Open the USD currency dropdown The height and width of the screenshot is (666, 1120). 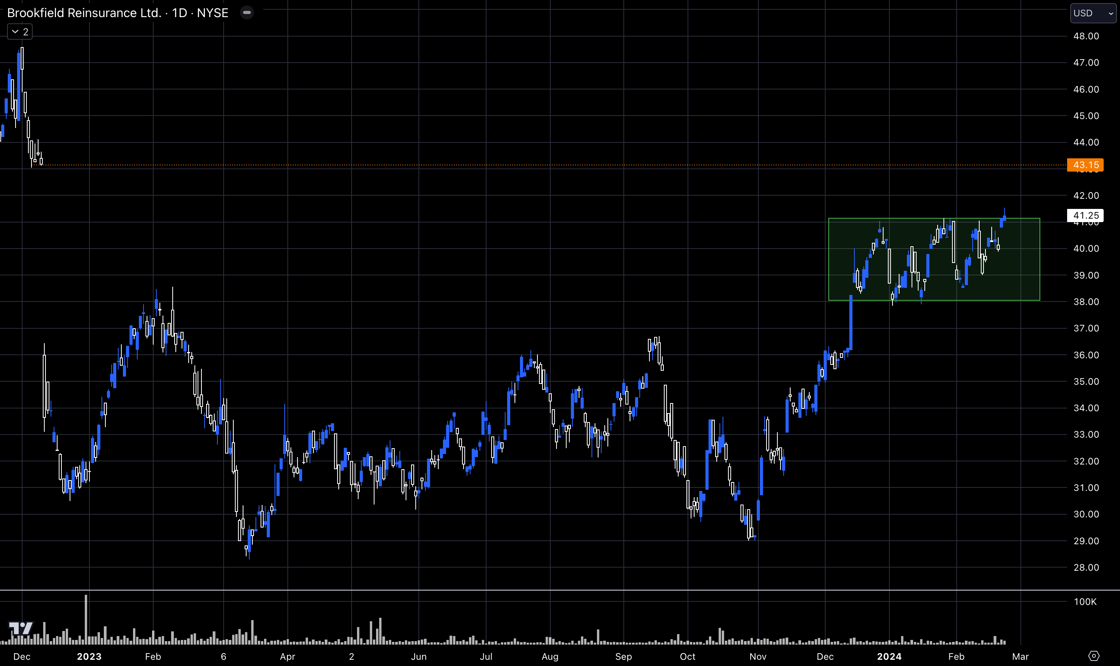coord(1093,13)
